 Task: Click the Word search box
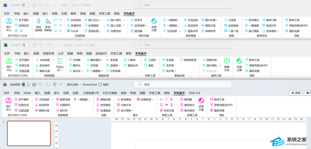(x=183, y=5)
